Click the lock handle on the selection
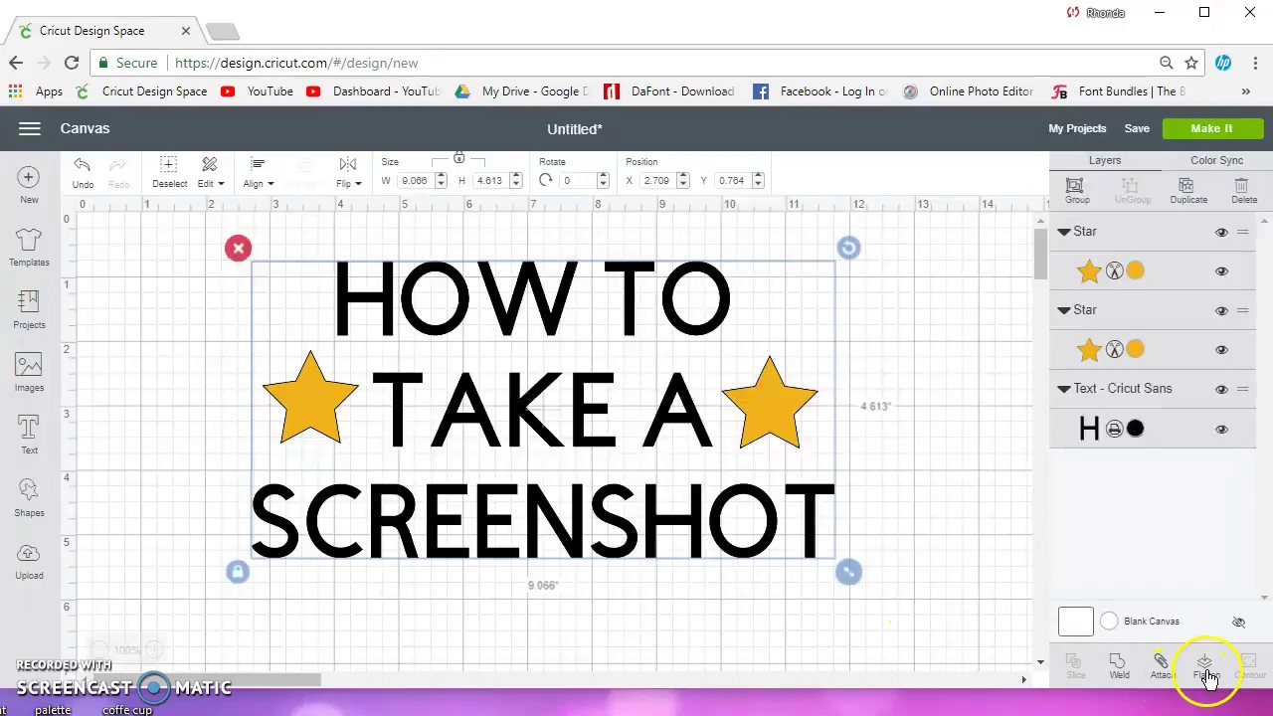 point(237,572)
